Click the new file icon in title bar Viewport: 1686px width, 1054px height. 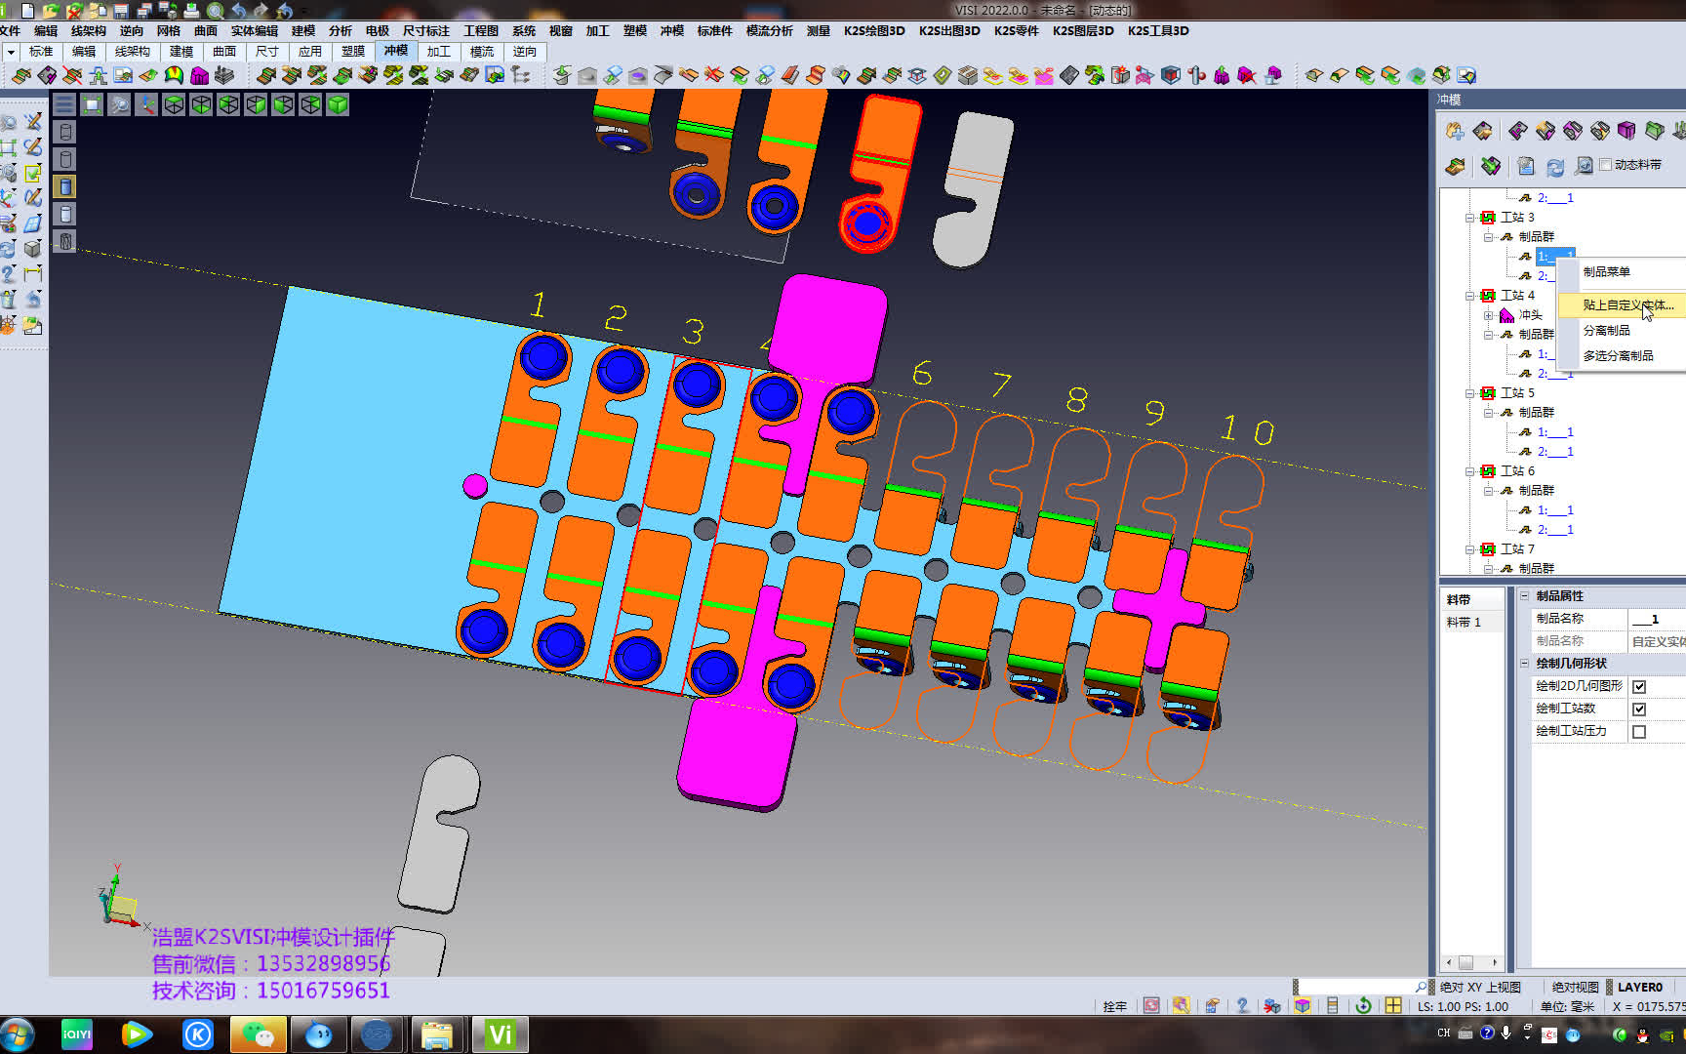pyautogui.click(x=27, y=11)
